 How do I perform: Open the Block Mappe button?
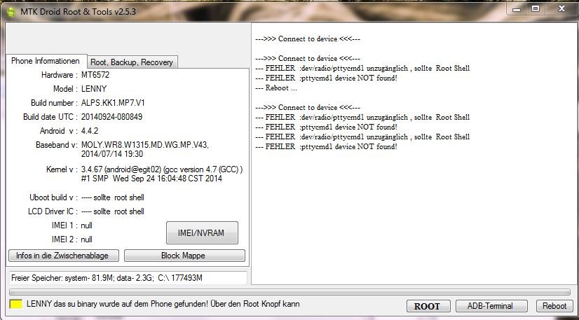coord(184,256)
